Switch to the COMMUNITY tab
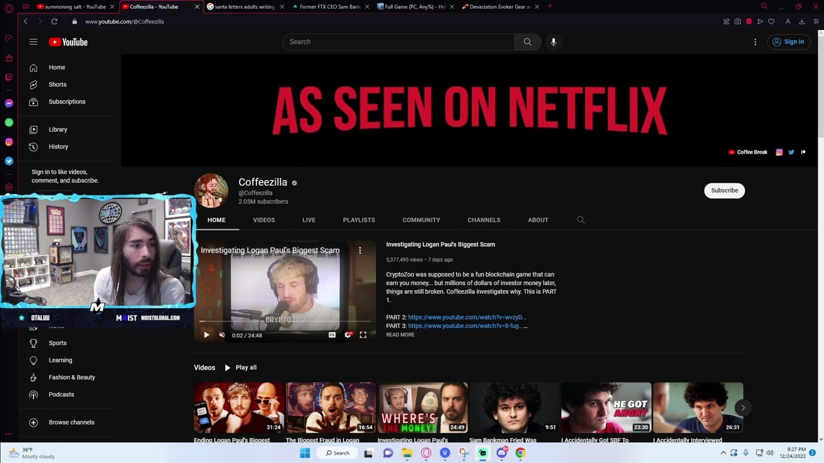The height and width of the screenshot is (463, 824). [421, 220]
